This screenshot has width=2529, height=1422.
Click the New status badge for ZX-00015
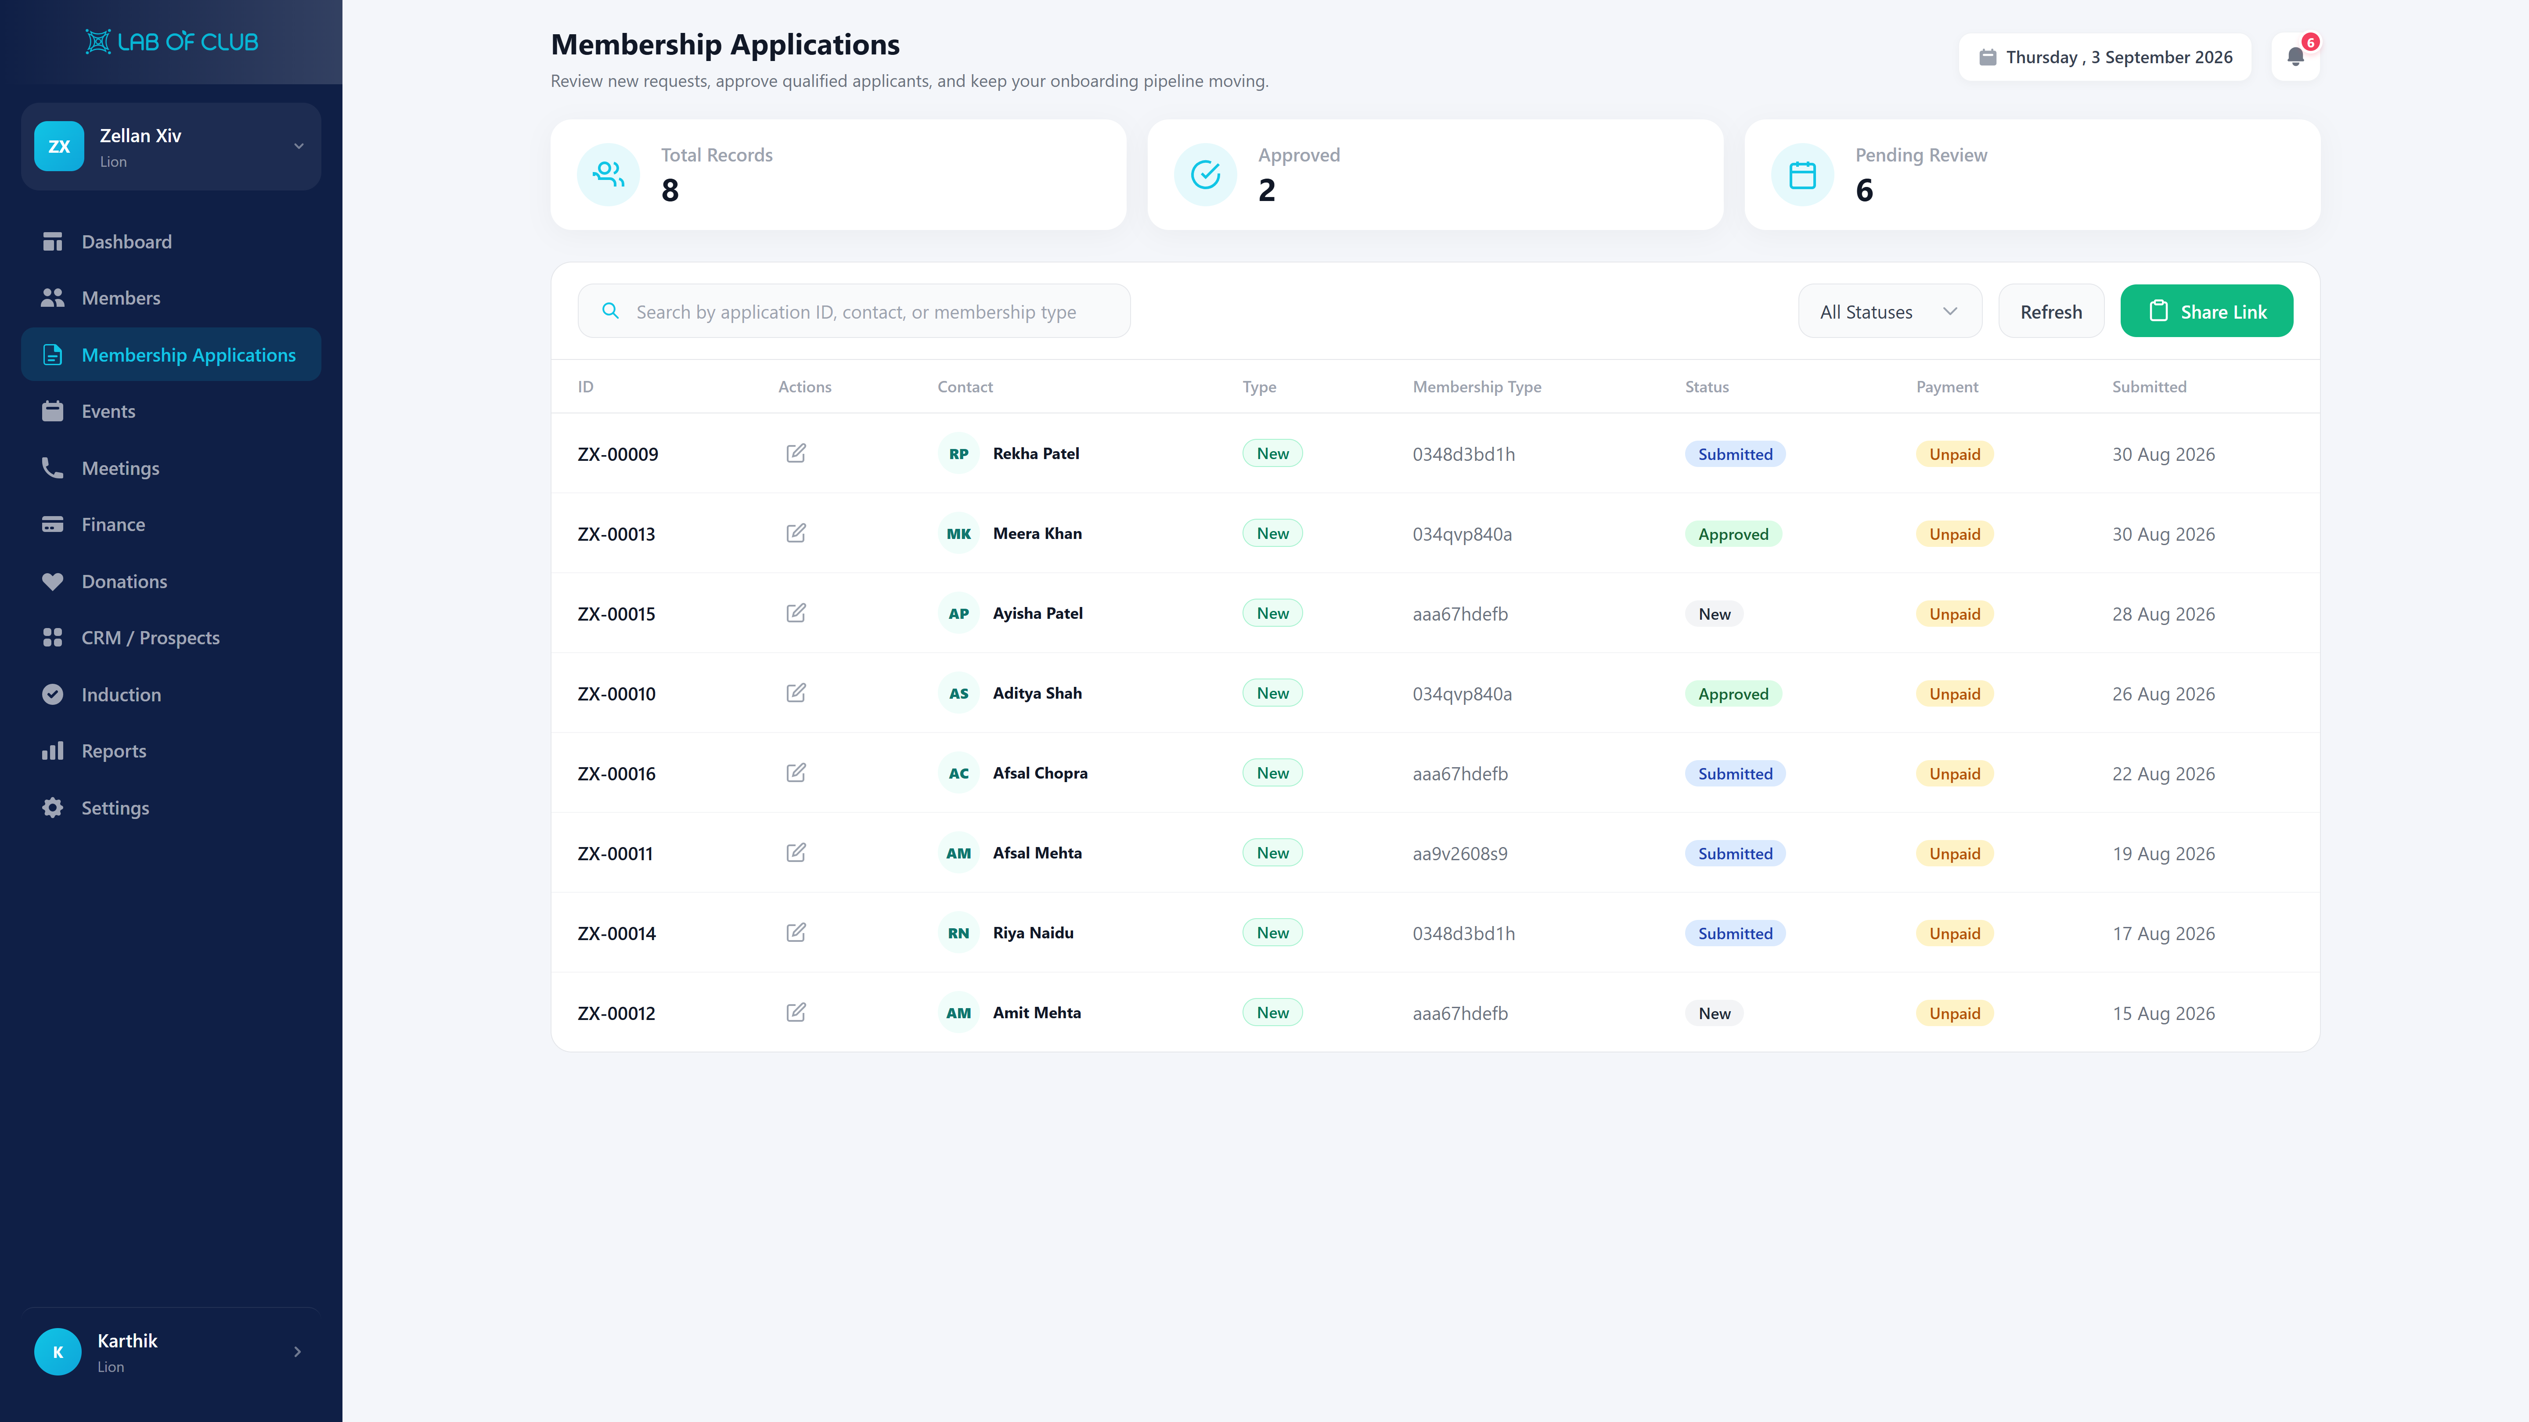pyautogui.click(x=1714, y=614)
